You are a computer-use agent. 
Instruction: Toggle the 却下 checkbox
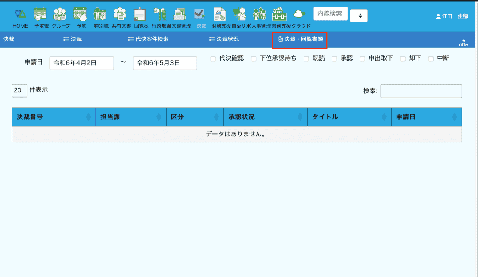(x=403, y=59)
